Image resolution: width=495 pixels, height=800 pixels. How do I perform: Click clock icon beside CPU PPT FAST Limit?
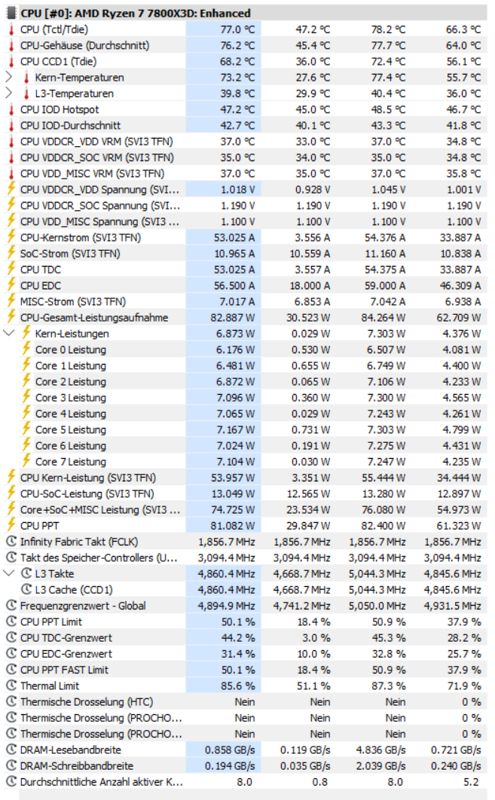[x=11, y=670]
